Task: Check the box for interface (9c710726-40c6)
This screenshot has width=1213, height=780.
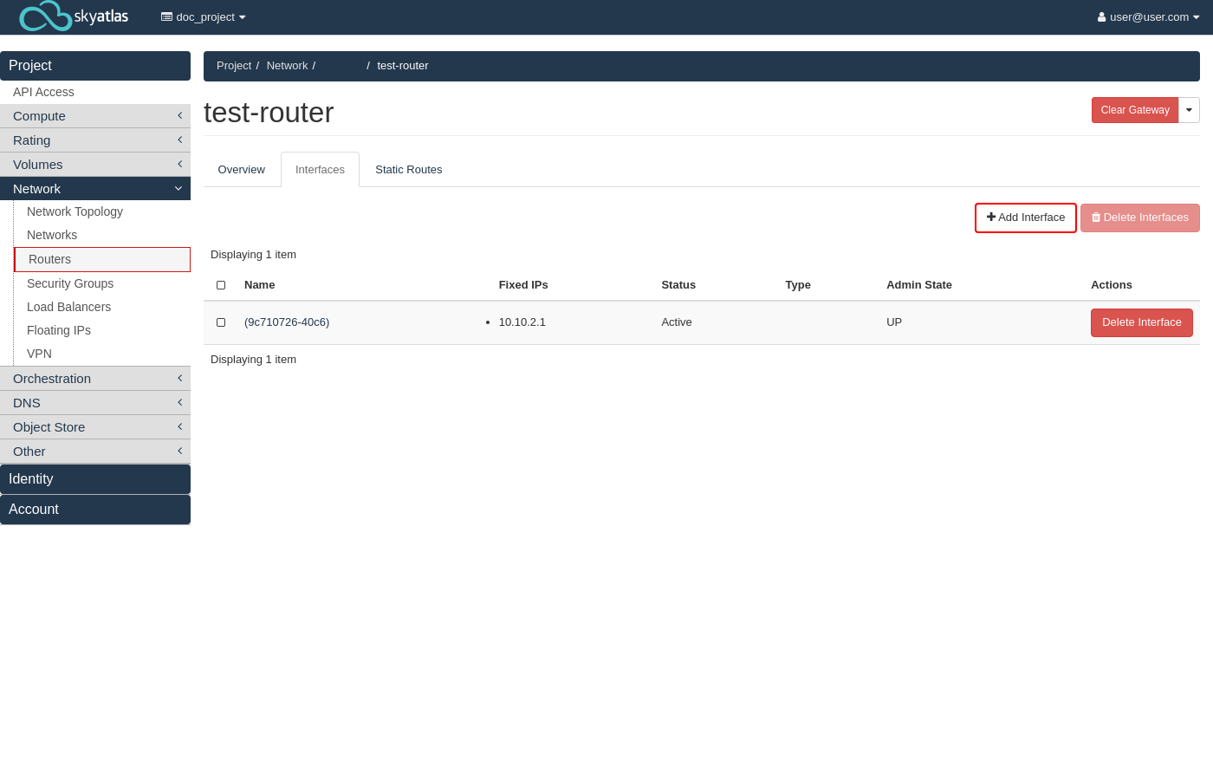Action: [221, 322]
